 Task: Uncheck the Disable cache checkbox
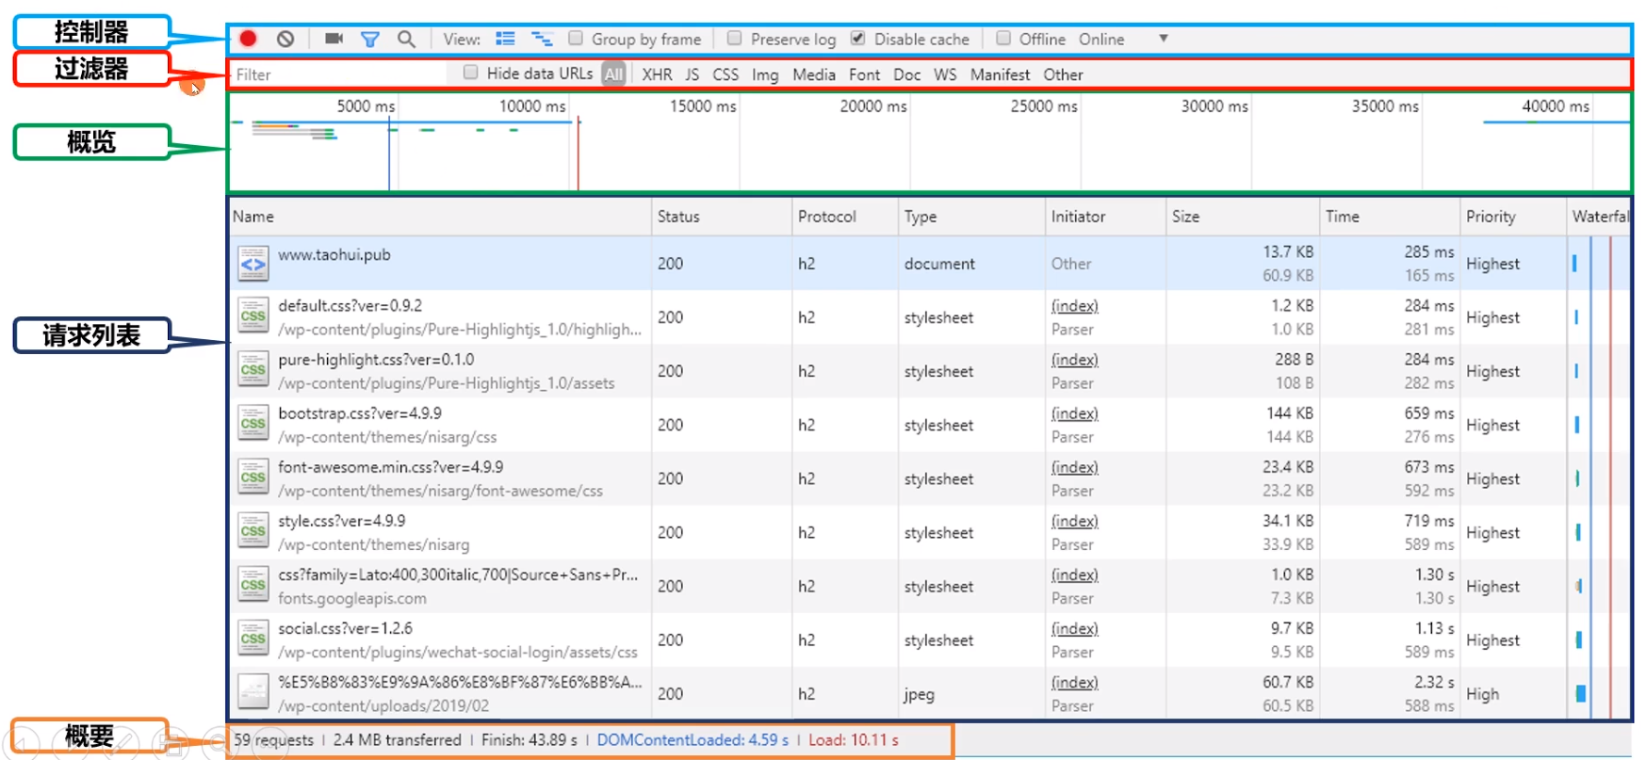[857, 39]
